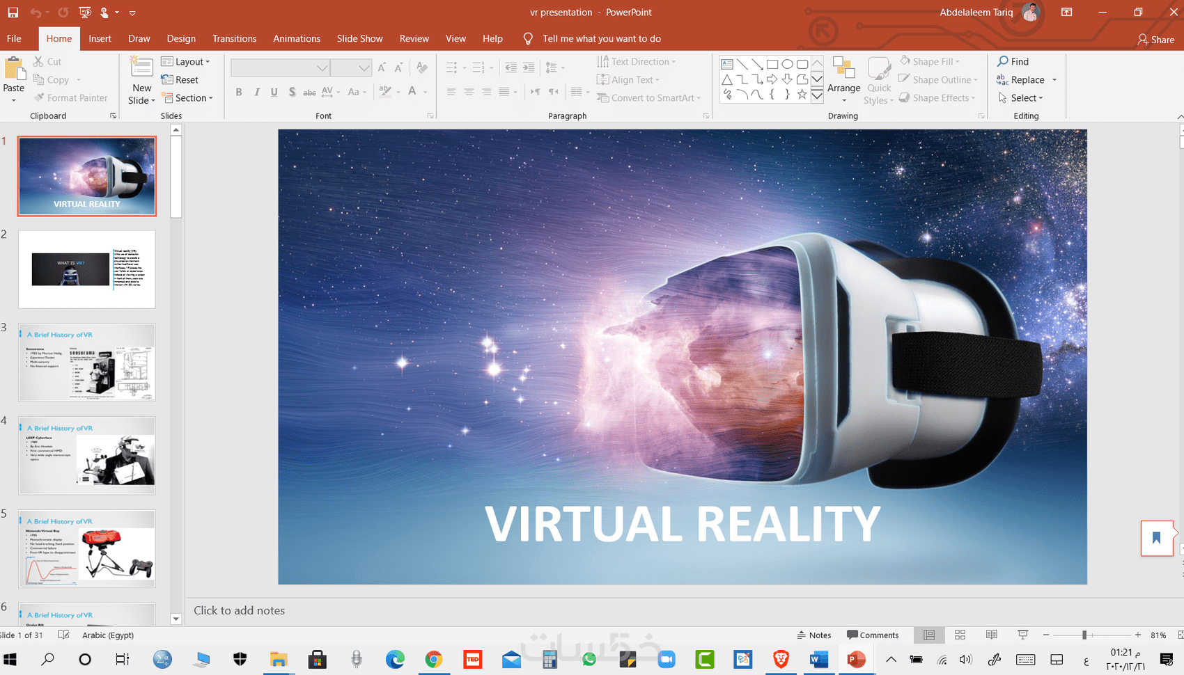Switch to the Insert tab

(x=100, y=38)
